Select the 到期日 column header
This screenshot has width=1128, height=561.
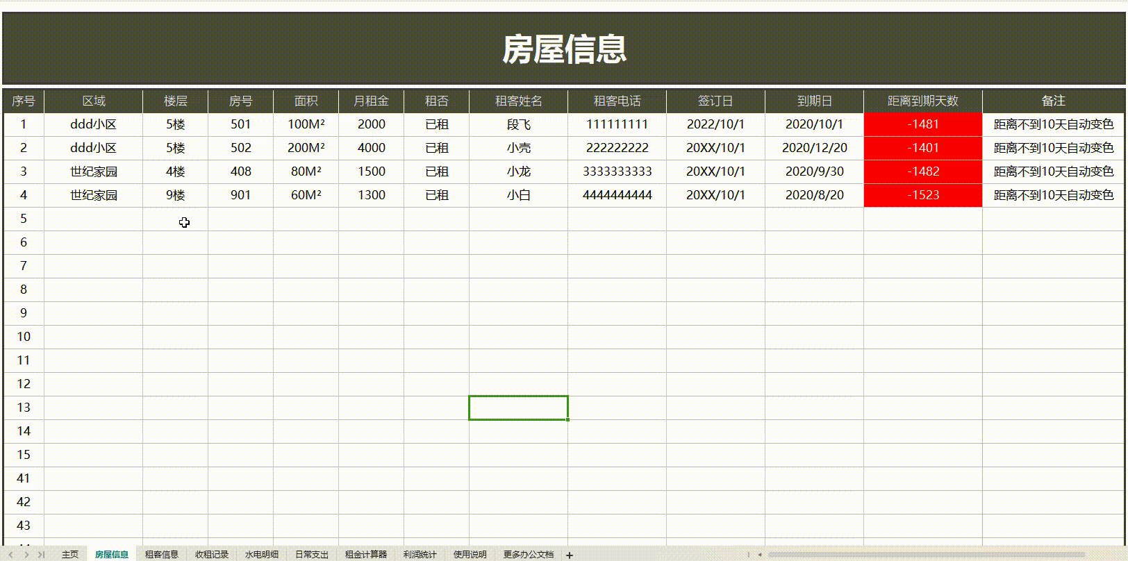815,101
